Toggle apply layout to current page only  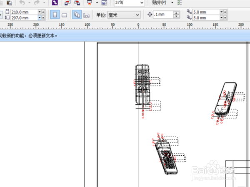(x=86, y=15)
